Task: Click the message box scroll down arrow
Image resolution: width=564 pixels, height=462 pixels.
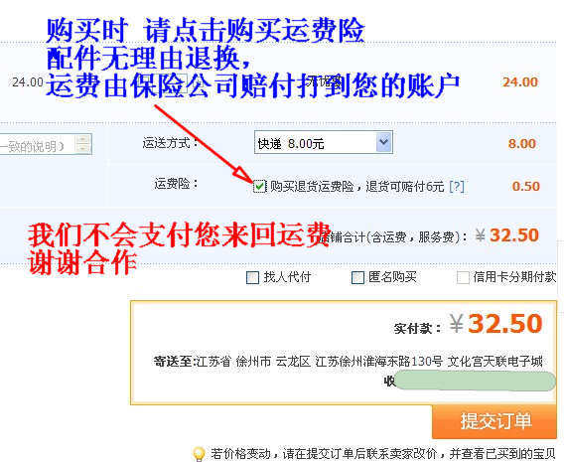Action: click(83, 149)
